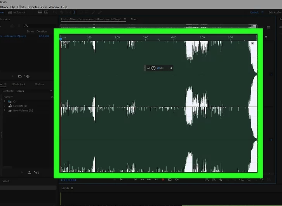The width and height of the screenshot is (282, 206).
Task: Expand New Volume (E:) drive
Action: click(5, 111)
